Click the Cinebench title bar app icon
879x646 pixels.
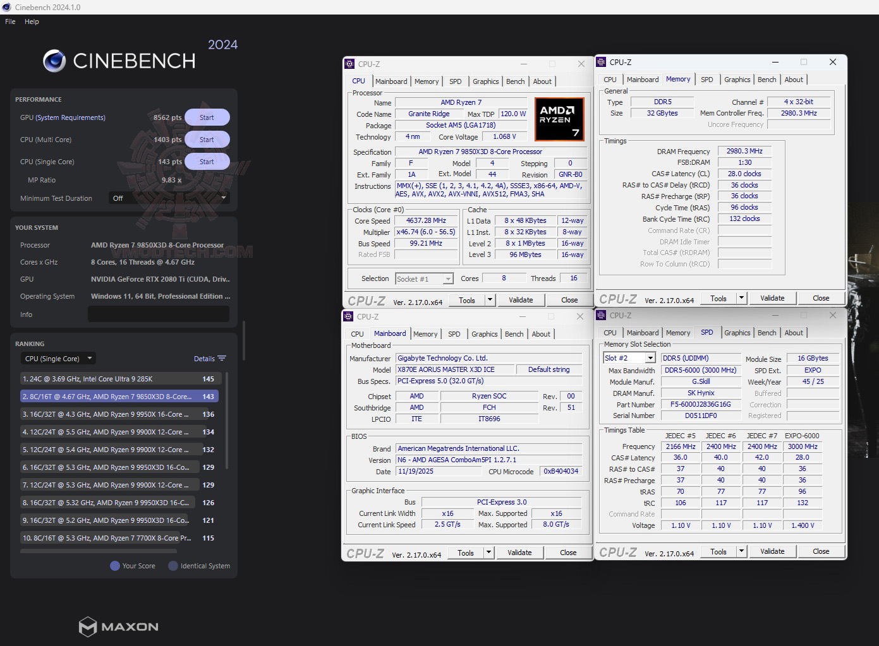[7, 7]
